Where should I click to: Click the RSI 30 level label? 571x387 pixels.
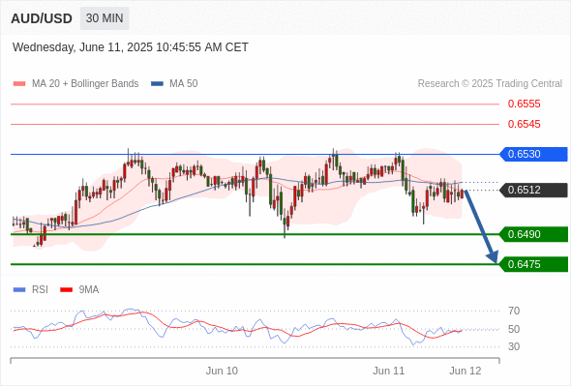514,346
